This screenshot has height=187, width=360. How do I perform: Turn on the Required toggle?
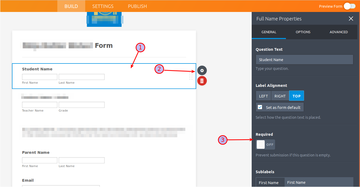click(x=265, y=144)
